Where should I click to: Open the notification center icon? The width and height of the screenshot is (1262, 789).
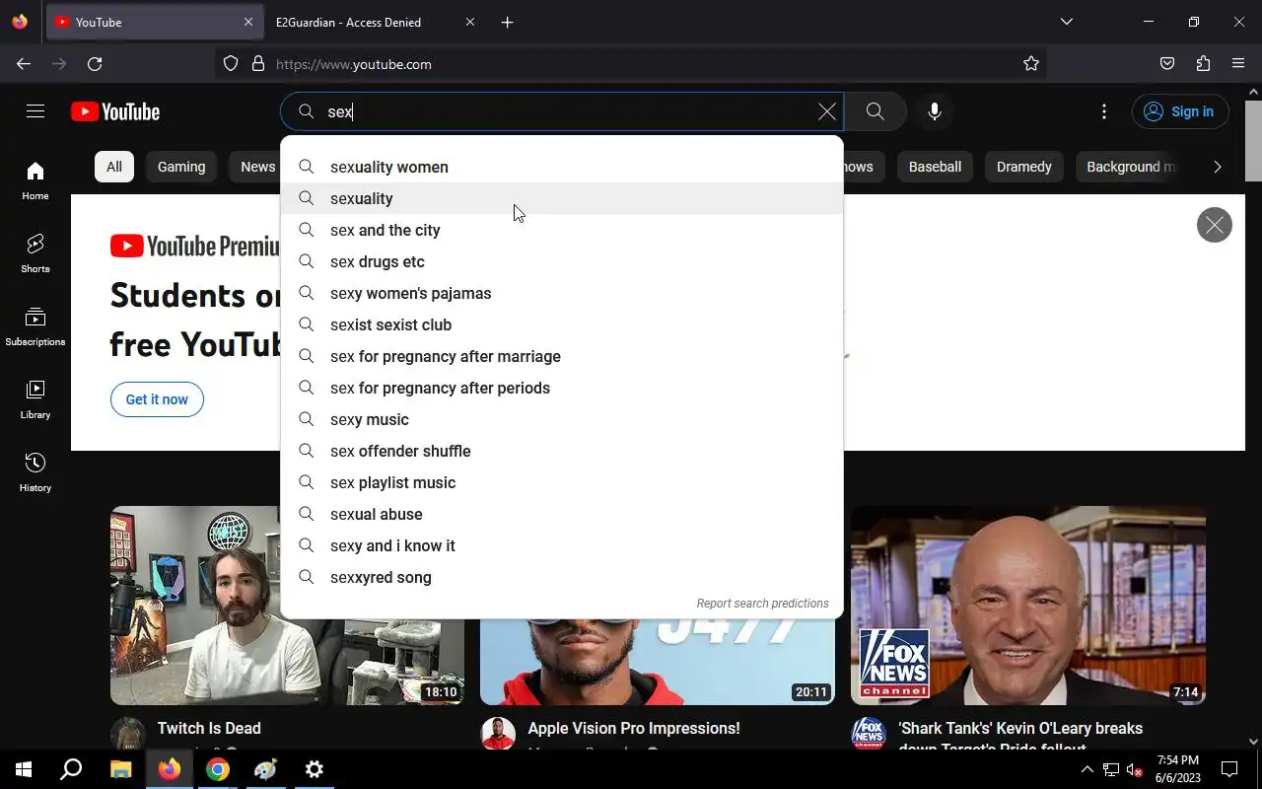1229,769
